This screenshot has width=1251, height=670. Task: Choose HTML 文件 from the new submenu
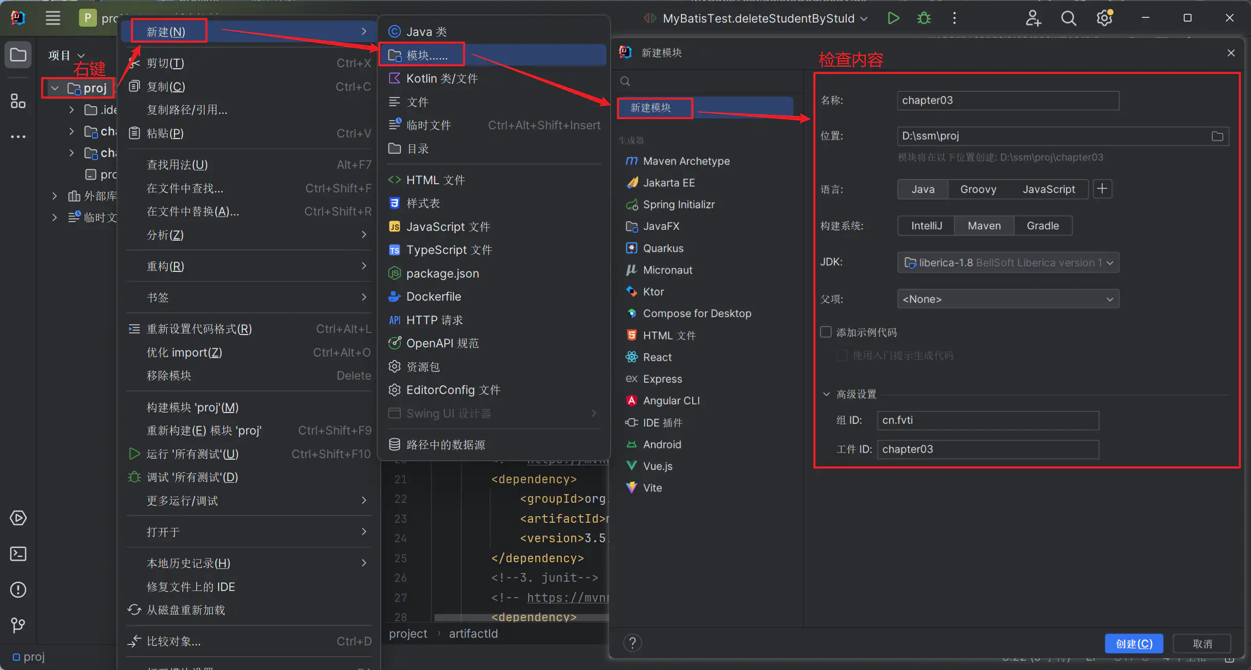point(494,180)
